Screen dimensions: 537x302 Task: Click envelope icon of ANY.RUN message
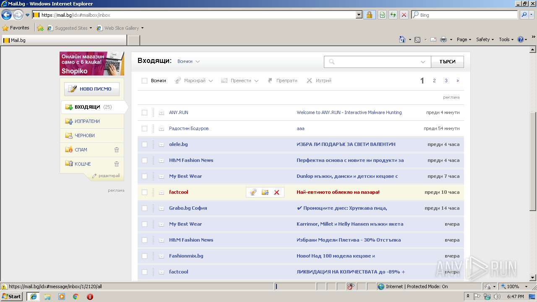[x=162, y=112]
